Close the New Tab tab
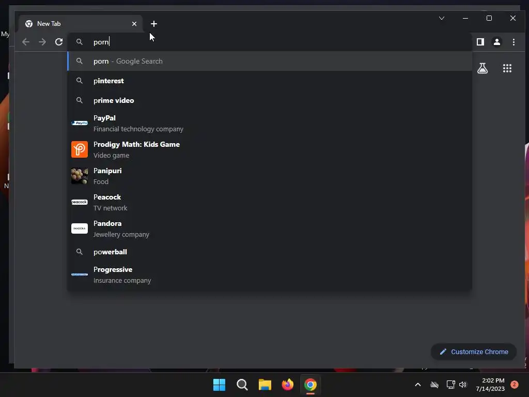 point(134,24)
